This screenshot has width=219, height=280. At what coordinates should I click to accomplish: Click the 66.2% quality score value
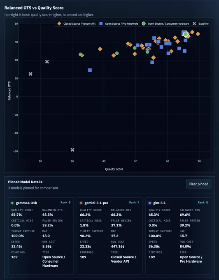coord(85,215)
